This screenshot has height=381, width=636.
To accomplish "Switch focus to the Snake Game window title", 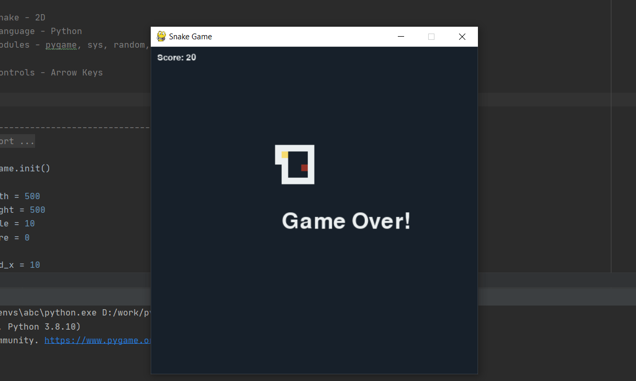I will pos(190,36).
